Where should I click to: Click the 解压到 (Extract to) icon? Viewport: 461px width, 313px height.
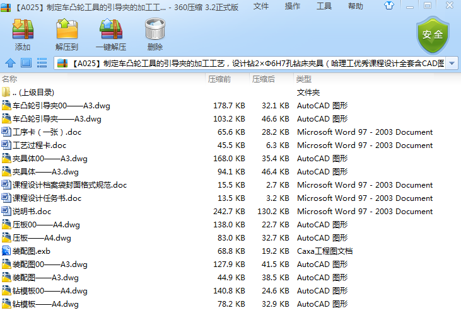pyautogui.click(x=67, y=30)
